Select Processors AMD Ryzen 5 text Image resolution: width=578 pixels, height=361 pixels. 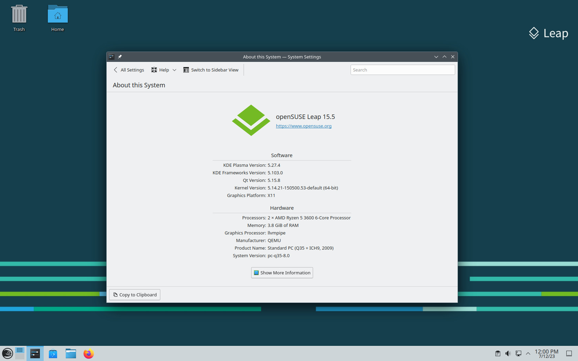click(309, 218)
